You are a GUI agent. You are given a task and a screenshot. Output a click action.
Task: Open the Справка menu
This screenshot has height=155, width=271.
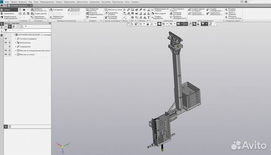(135, 2)
